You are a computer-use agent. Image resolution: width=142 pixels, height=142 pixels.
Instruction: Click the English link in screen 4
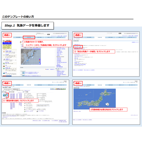point(136,81)
